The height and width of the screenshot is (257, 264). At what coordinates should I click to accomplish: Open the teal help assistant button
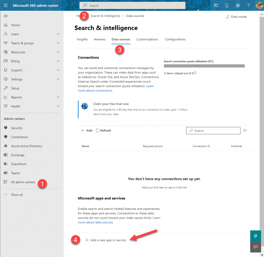coord(255,236)
